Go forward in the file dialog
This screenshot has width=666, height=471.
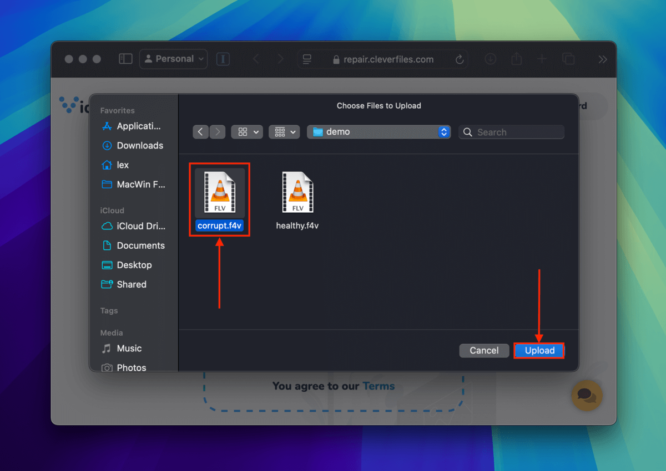click(x=218, y=132)
